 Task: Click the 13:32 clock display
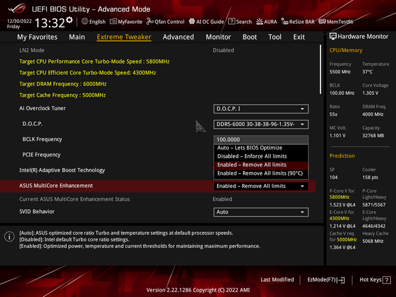tap(50, 23)
